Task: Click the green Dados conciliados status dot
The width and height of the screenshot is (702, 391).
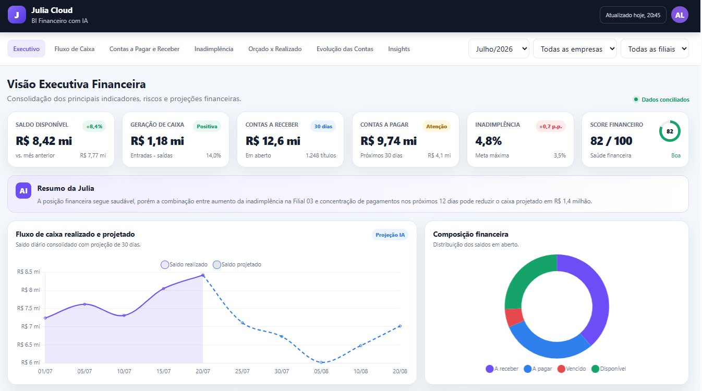Action: 636,100
